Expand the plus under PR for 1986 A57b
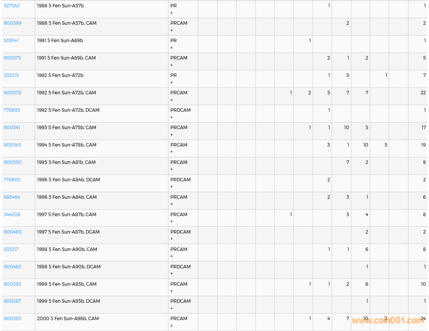The width and height of the screenshot is (429, 331). (x=172, y=13)
